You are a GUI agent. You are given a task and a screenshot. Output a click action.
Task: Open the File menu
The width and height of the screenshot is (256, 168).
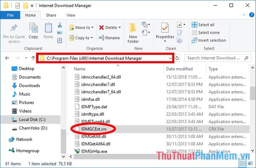click(10, 15)
